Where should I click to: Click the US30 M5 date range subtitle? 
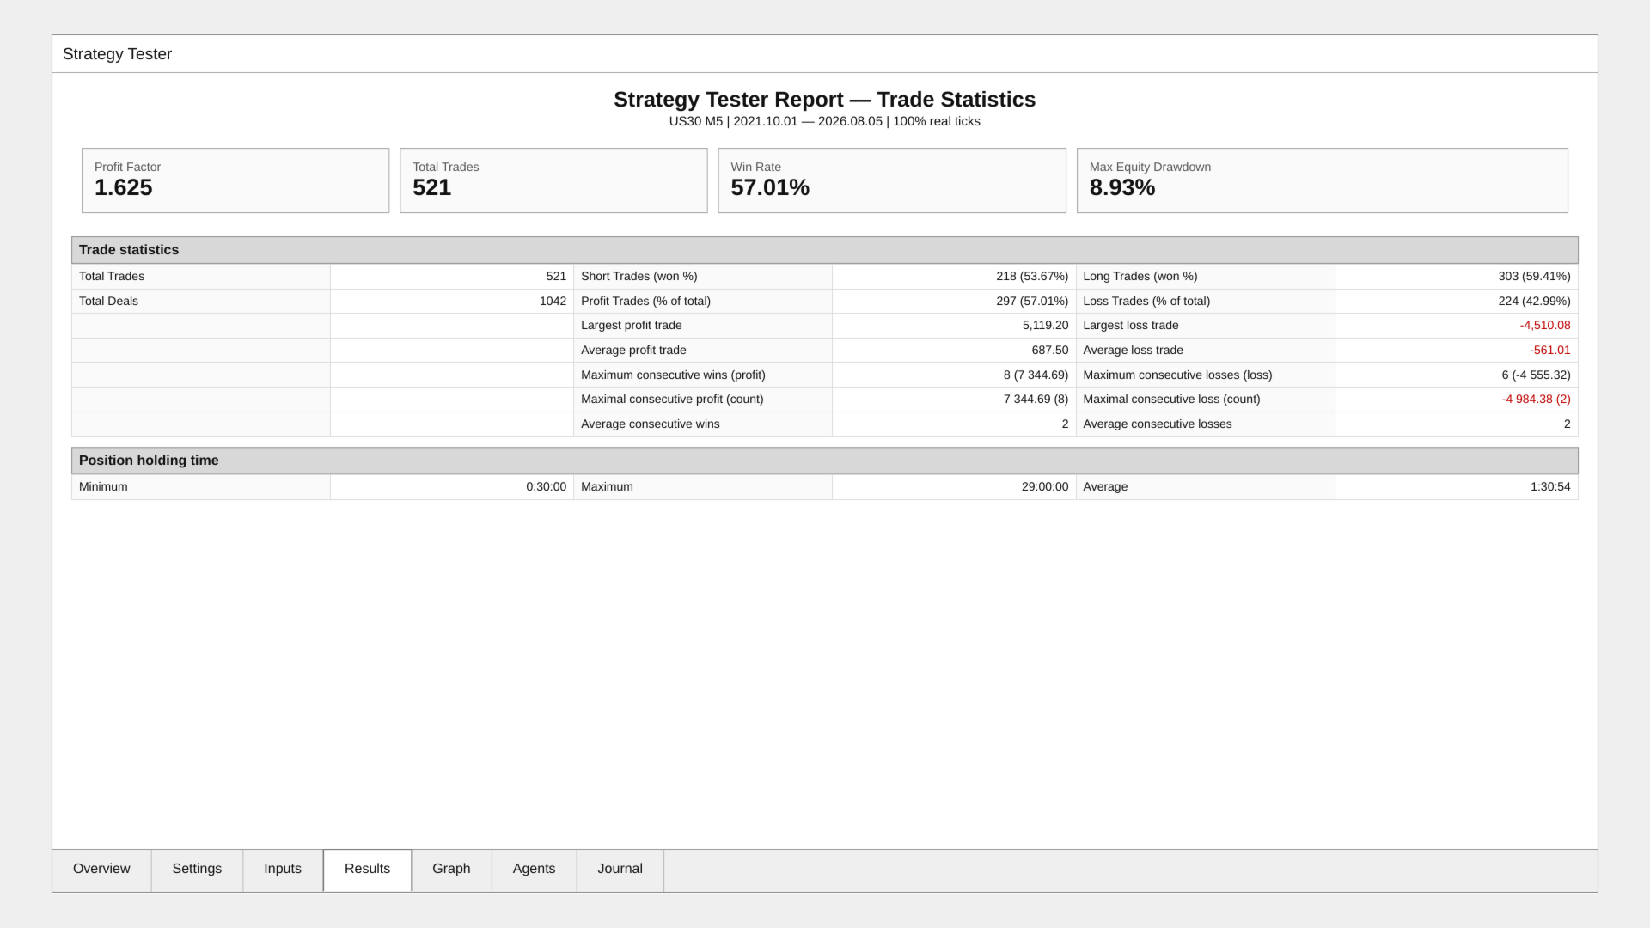(x=825, y=121)
